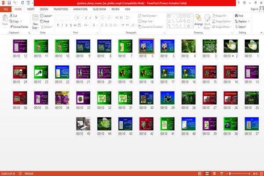264x176 pixels.
Task: Open Ribbon Display Options
Action: point(244,3)
